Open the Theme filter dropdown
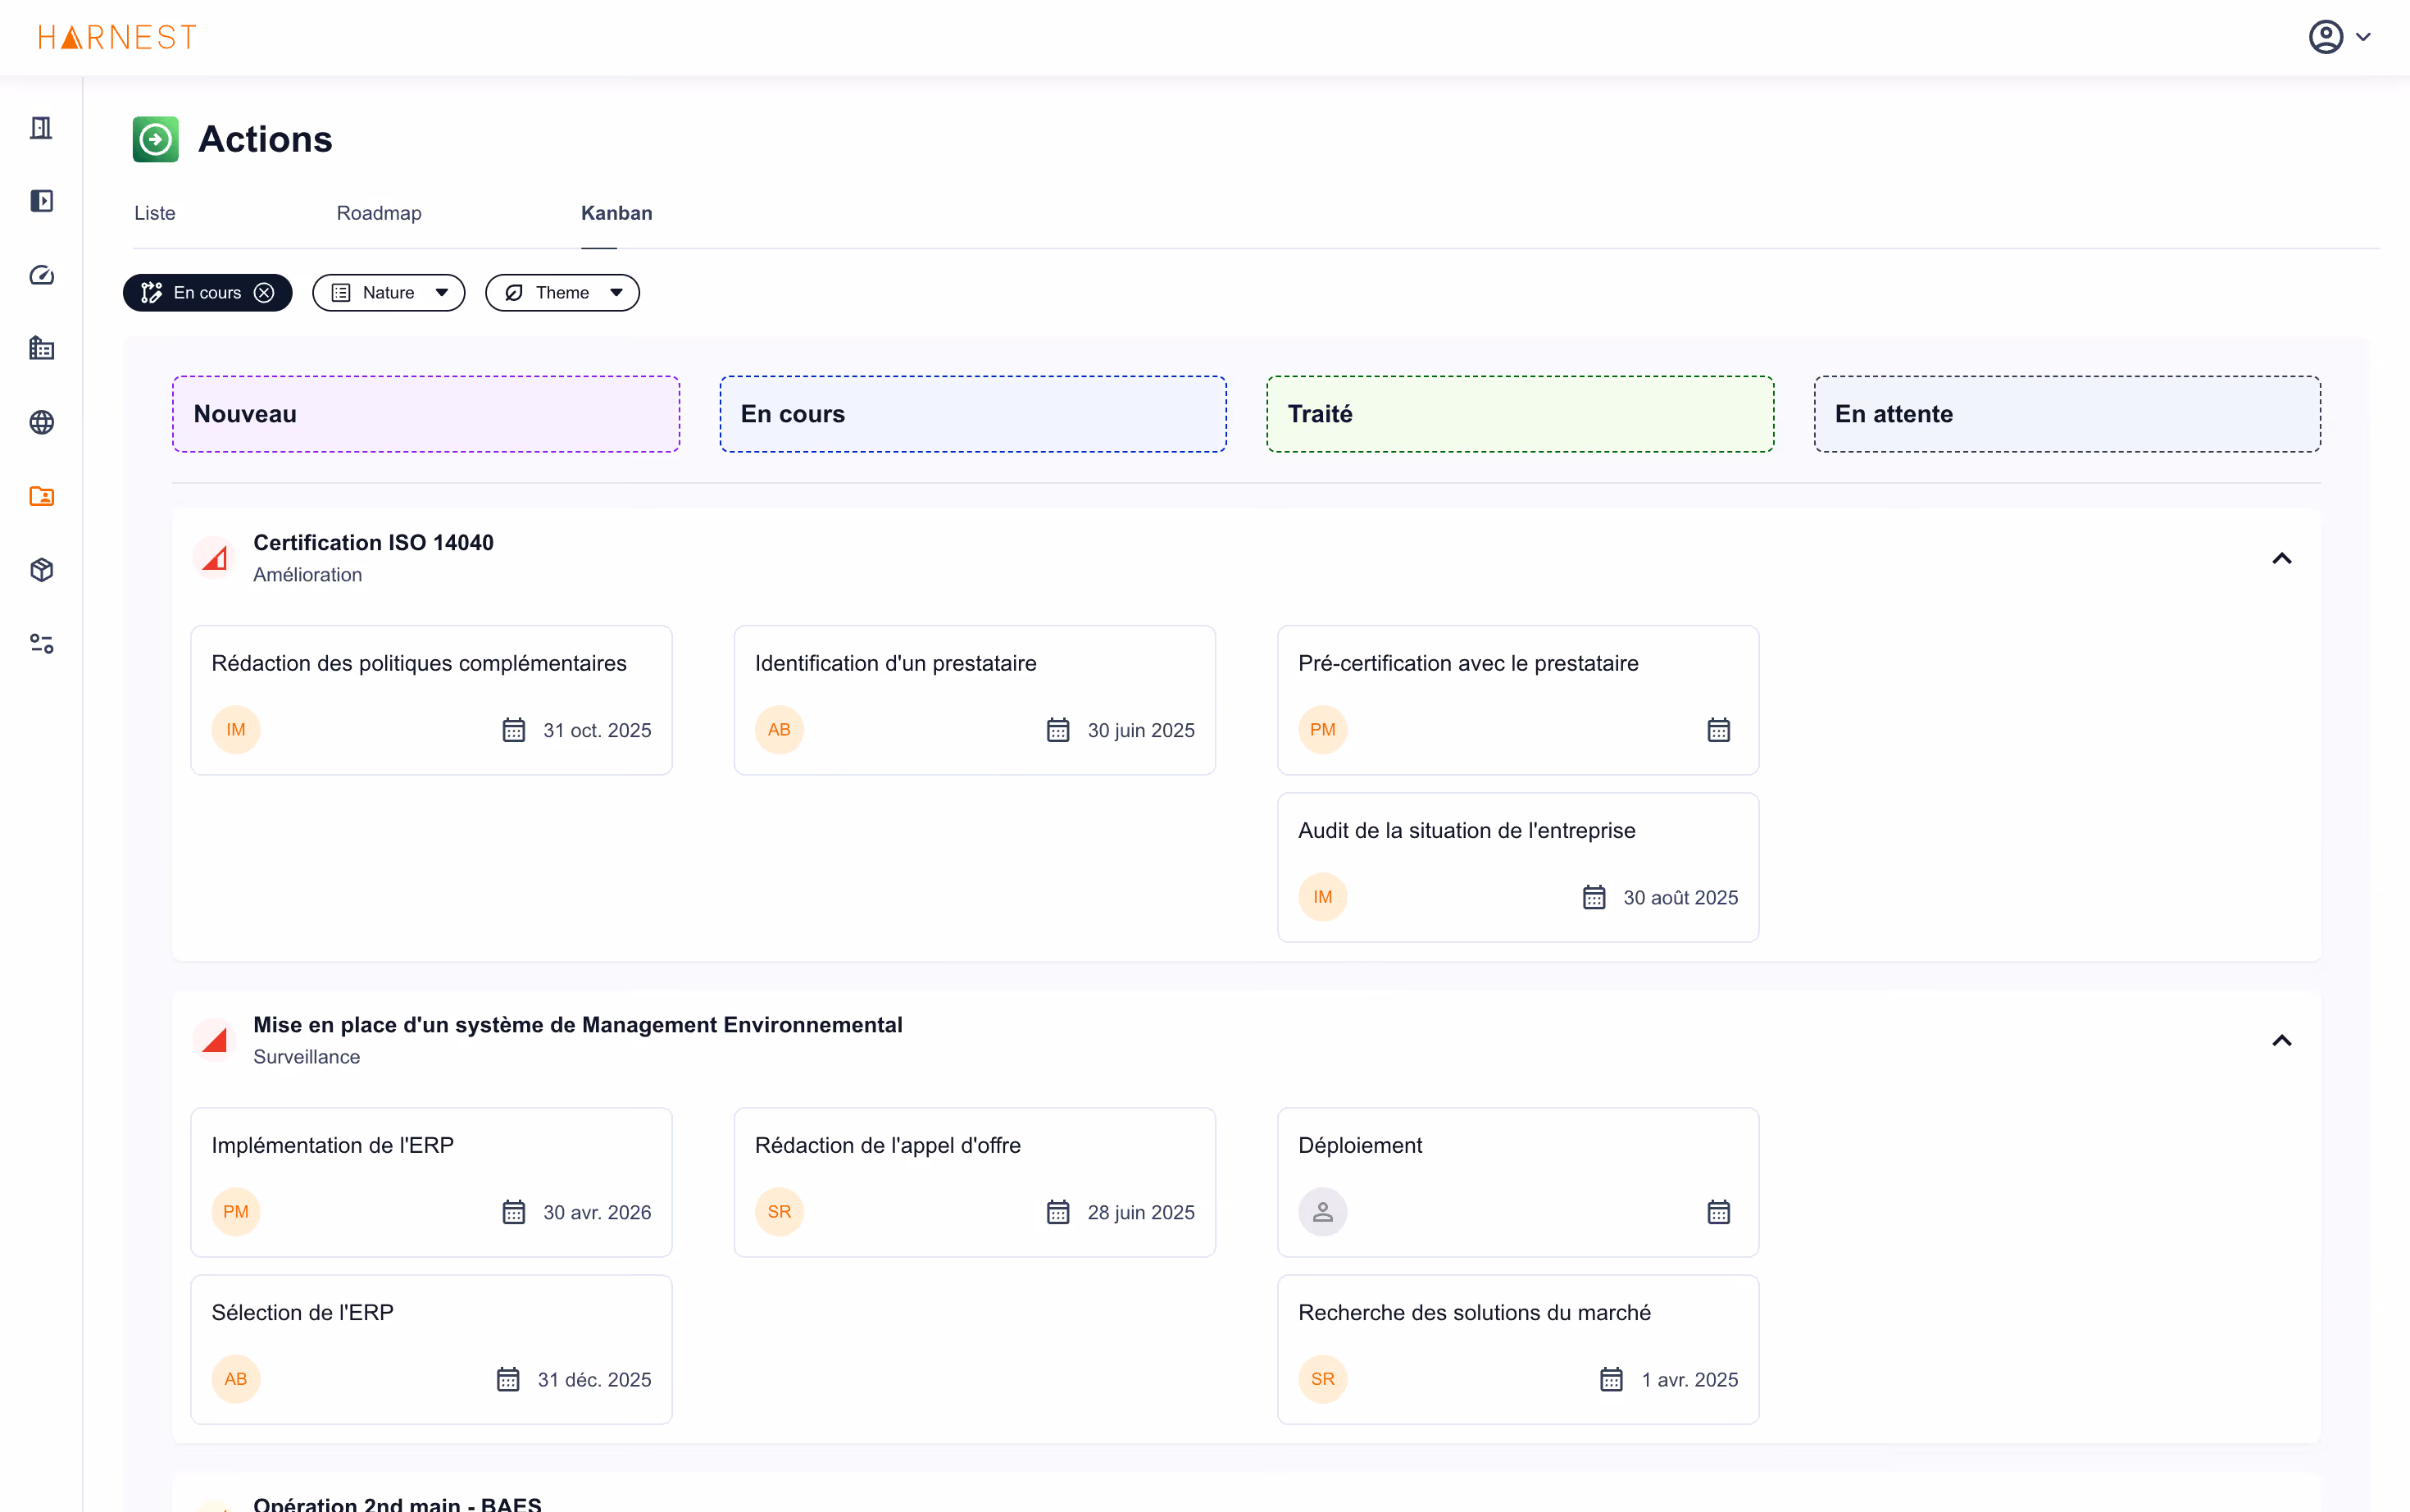 coord(562,292)
